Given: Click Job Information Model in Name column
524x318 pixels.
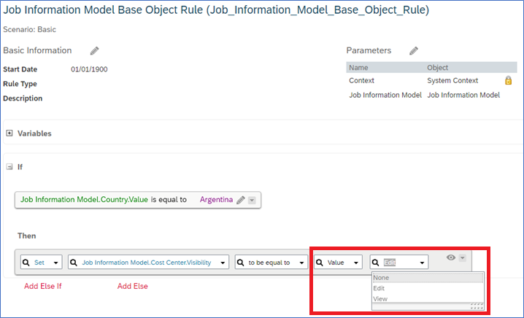Looking at the screenshot, I should pos(385,96).
